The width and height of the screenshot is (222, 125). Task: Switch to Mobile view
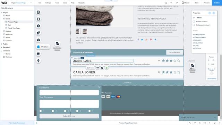click(186, 3)
